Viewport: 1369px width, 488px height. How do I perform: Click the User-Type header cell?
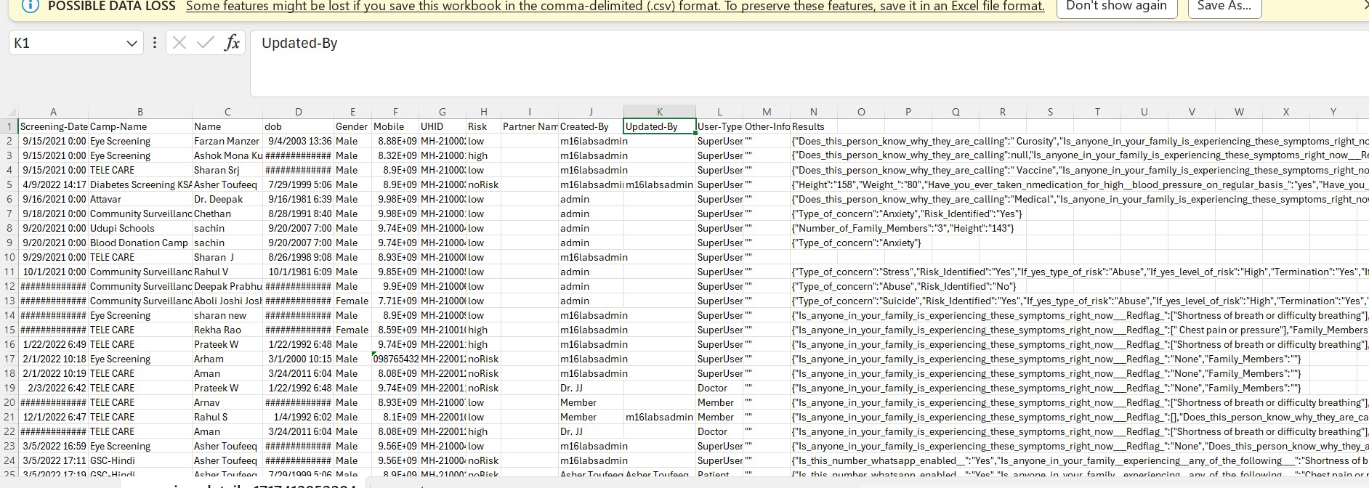[719, 126]
